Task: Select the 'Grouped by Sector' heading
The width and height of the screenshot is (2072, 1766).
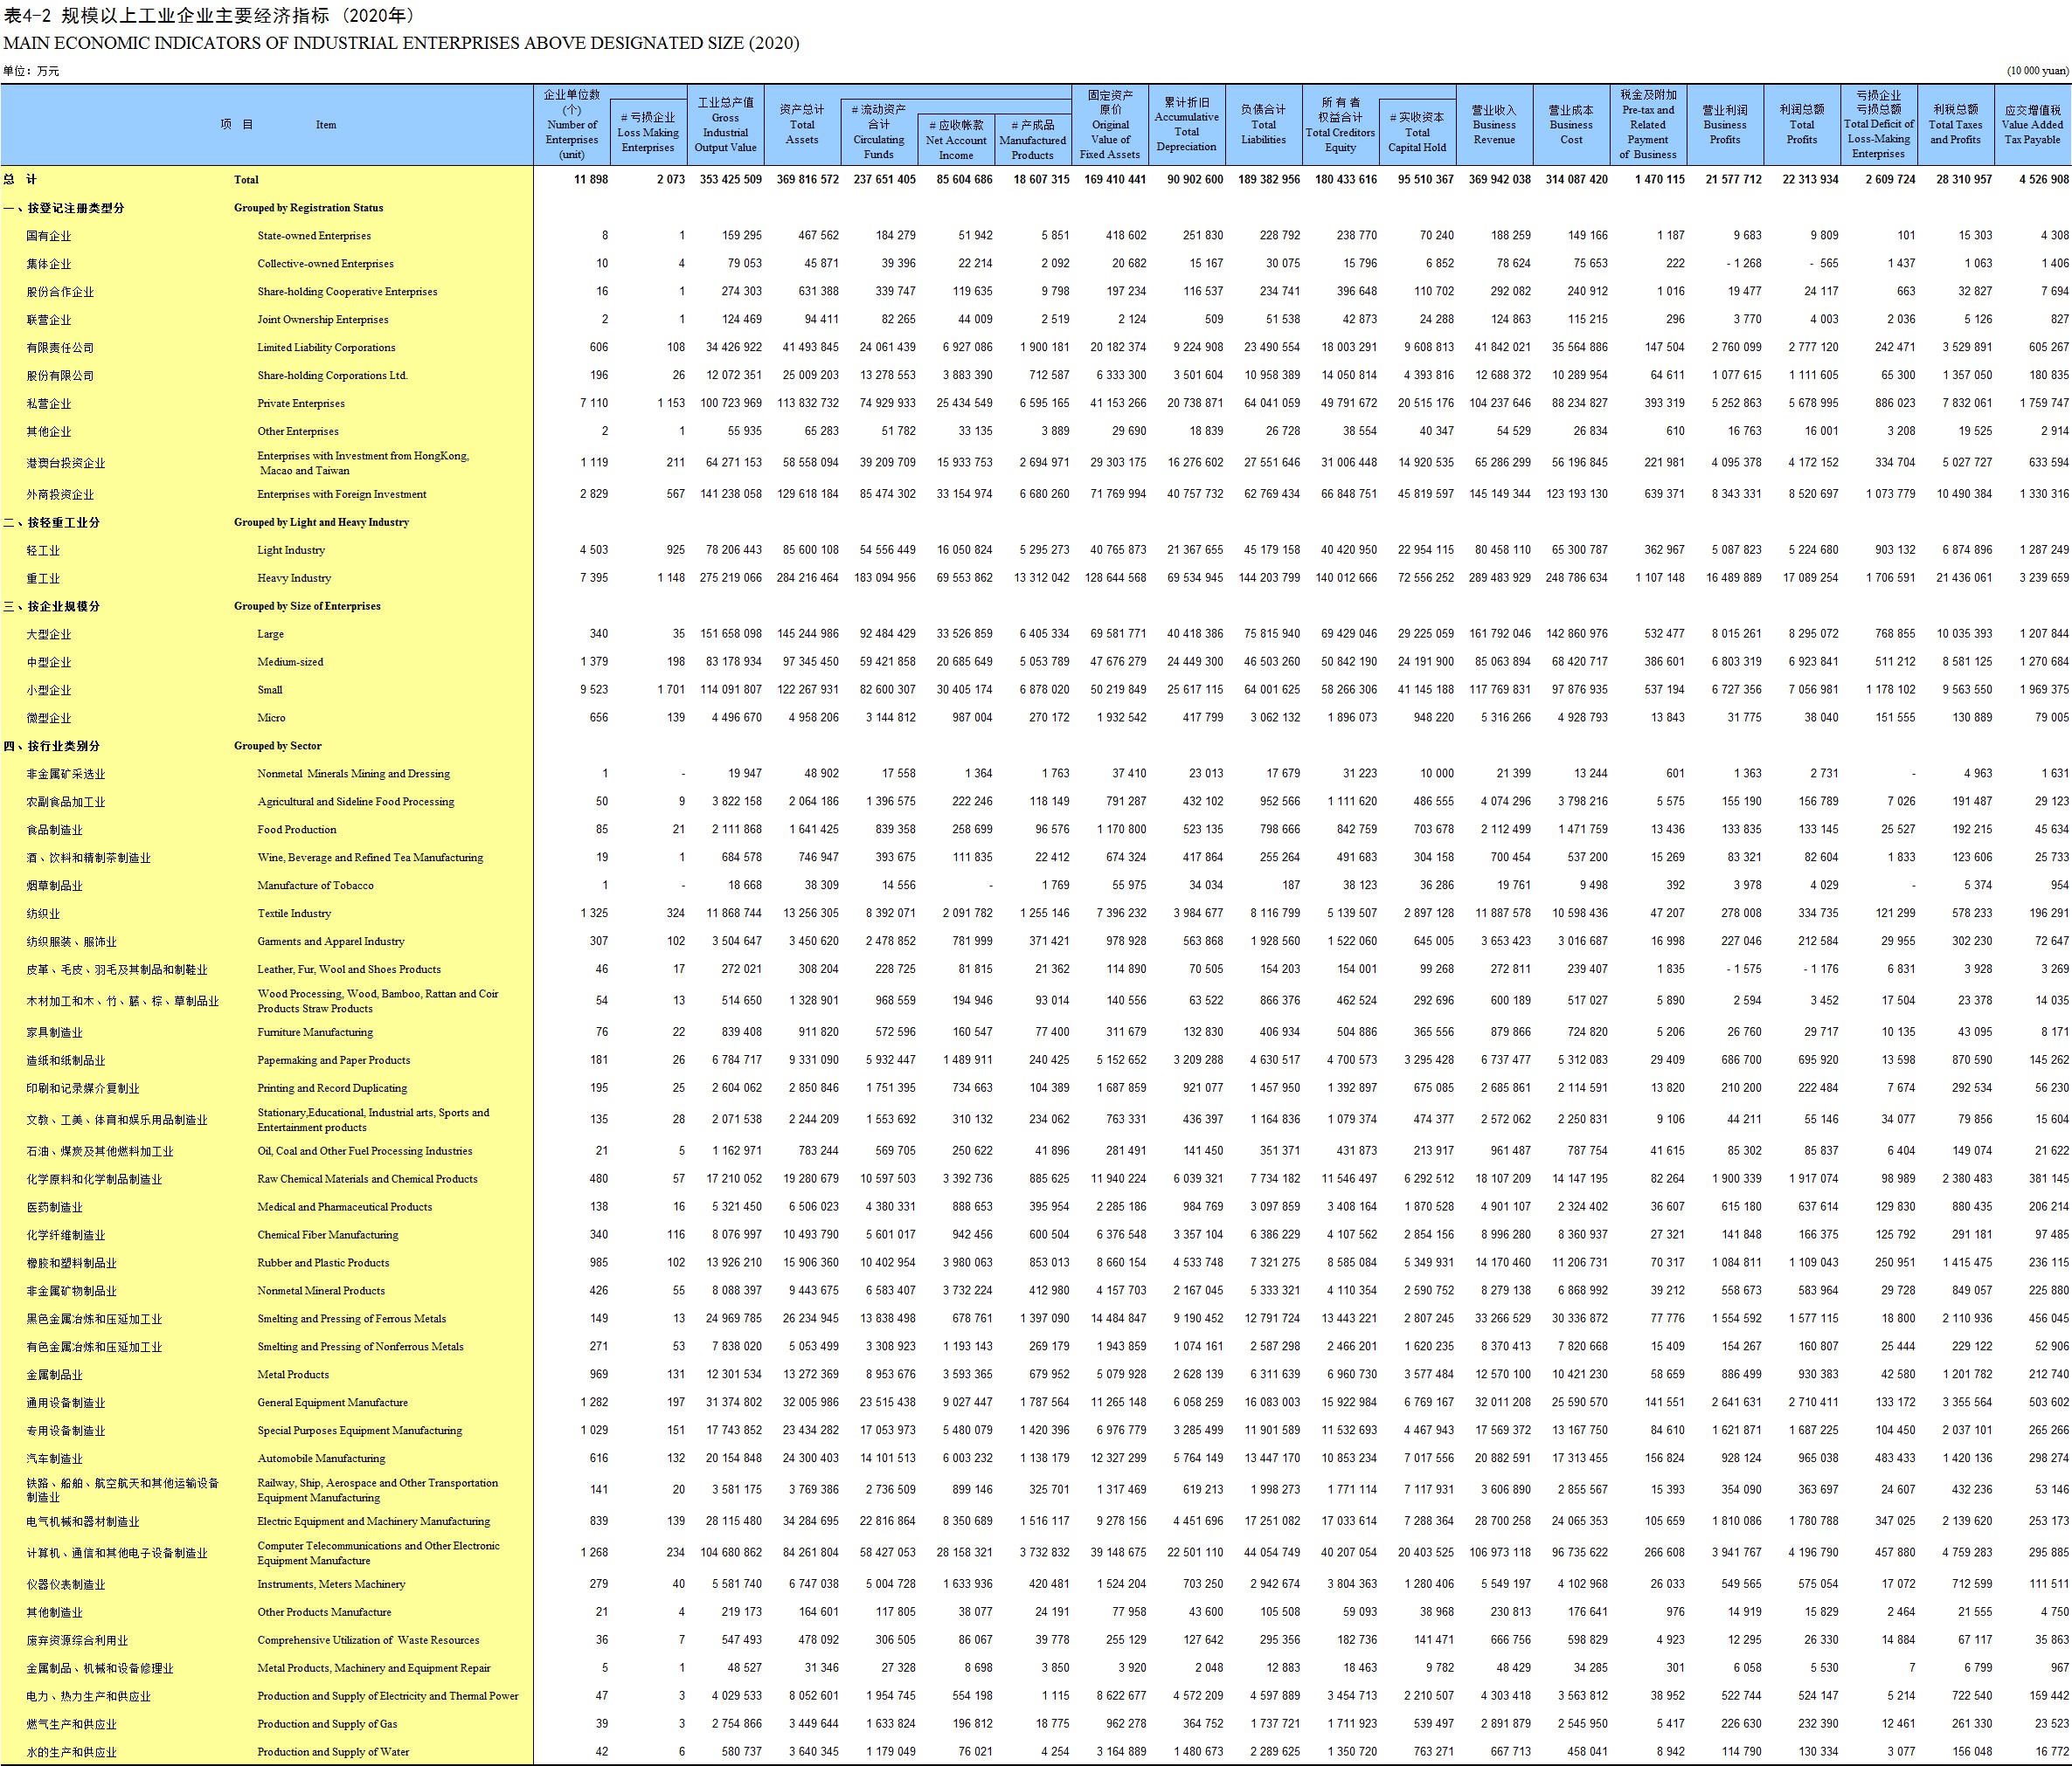Action: click(278, 747)
